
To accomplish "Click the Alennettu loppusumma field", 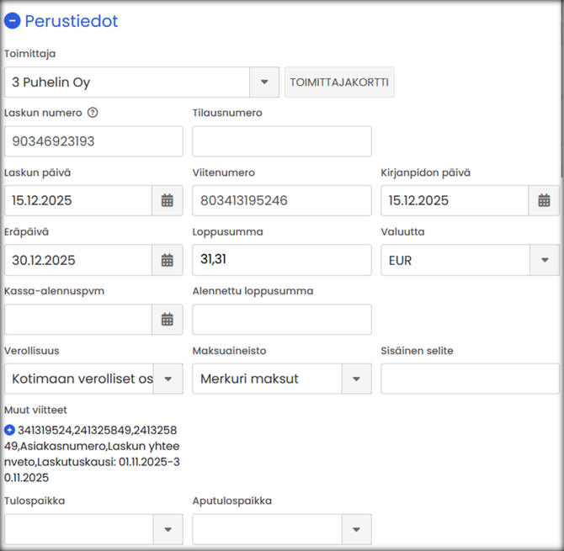I will [281, 319].
